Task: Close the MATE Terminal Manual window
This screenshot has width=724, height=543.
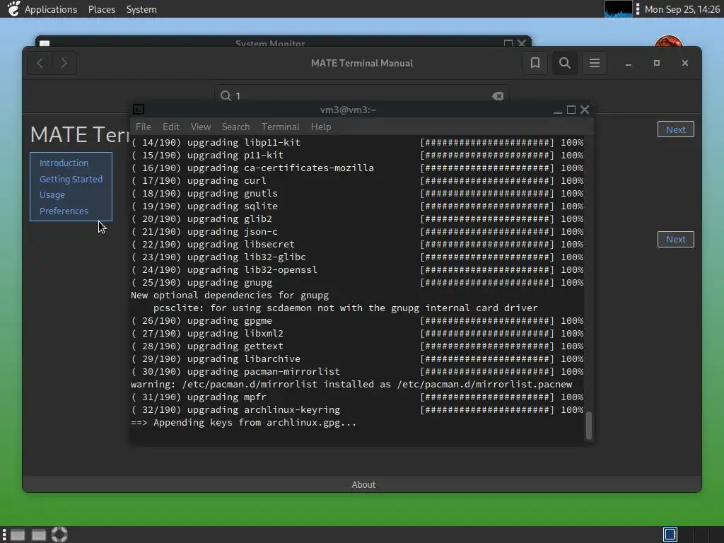Action: (x=685, y=63)
